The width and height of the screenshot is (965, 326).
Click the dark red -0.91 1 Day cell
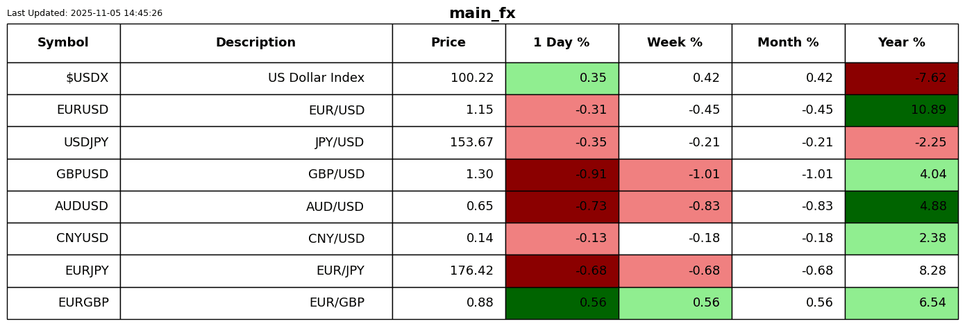(562, 175)
